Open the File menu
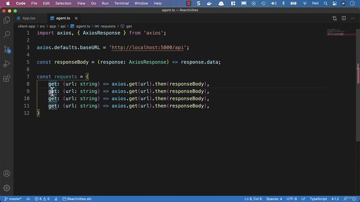Viewport: 360px width, 202px height. 34,3
